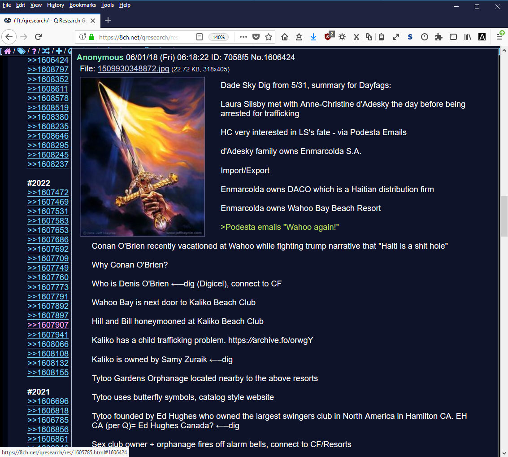Open the page actions three-dot menu
Viewport: 508px width, 457px height.
(x=243, y=37)
